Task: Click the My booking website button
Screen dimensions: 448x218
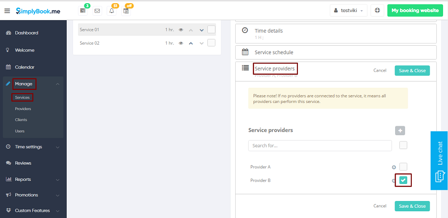Action: tap(414, 11)
